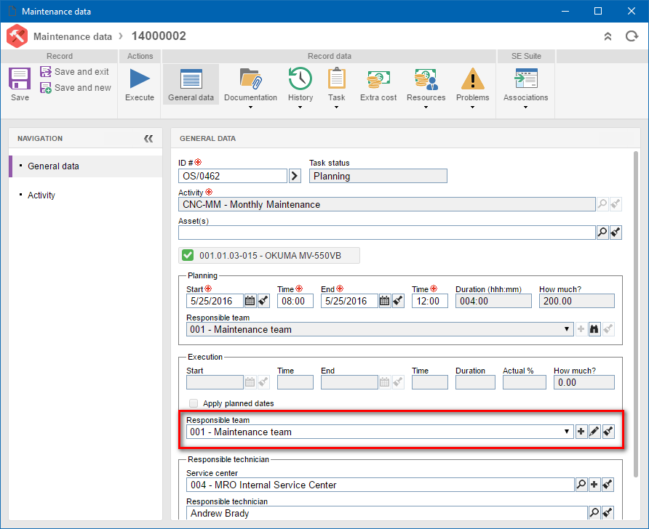
Task: Click the Planning Duration field 004:00
Action: [x=493, y=301]
